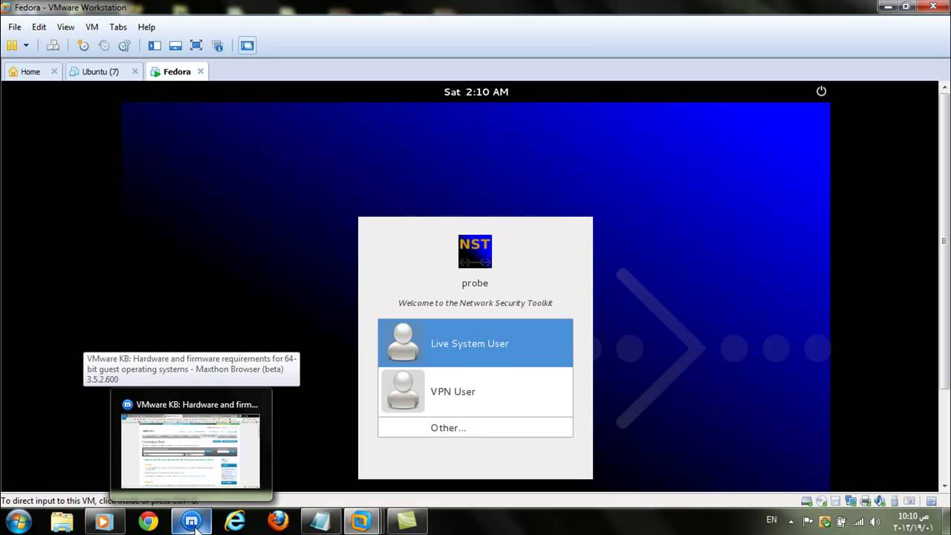Open the VM menu
Image resolution: width=951 pixels, height=535 pixels.
pos(92,27)
